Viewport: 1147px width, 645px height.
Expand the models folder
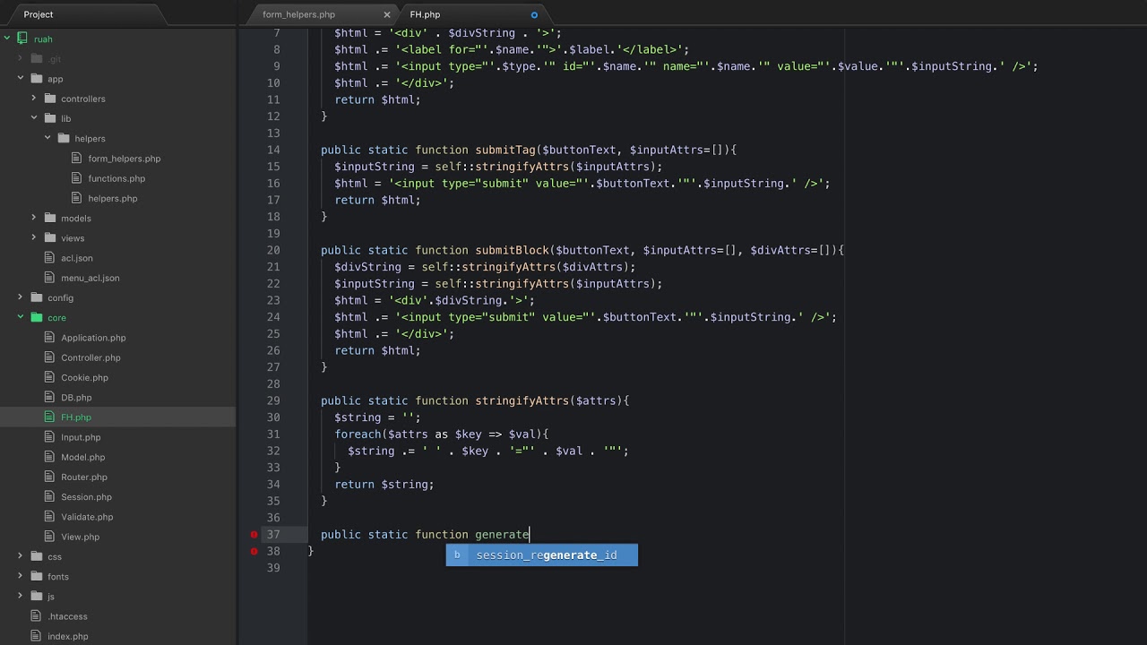[34, 218]
